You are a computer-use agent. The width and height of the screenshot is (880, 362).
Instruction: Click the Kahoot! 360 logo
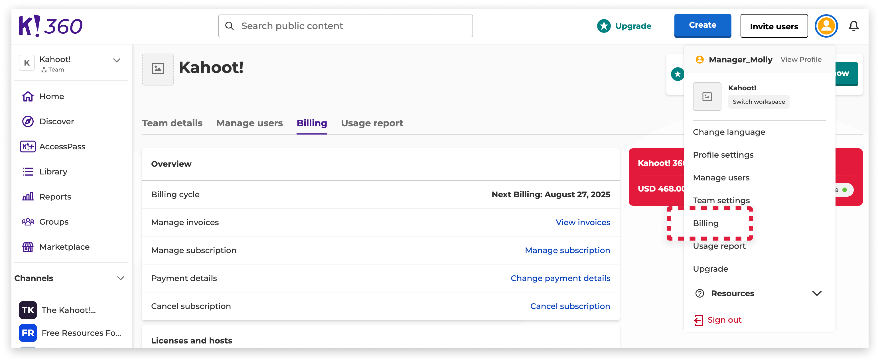pos(50,26)
